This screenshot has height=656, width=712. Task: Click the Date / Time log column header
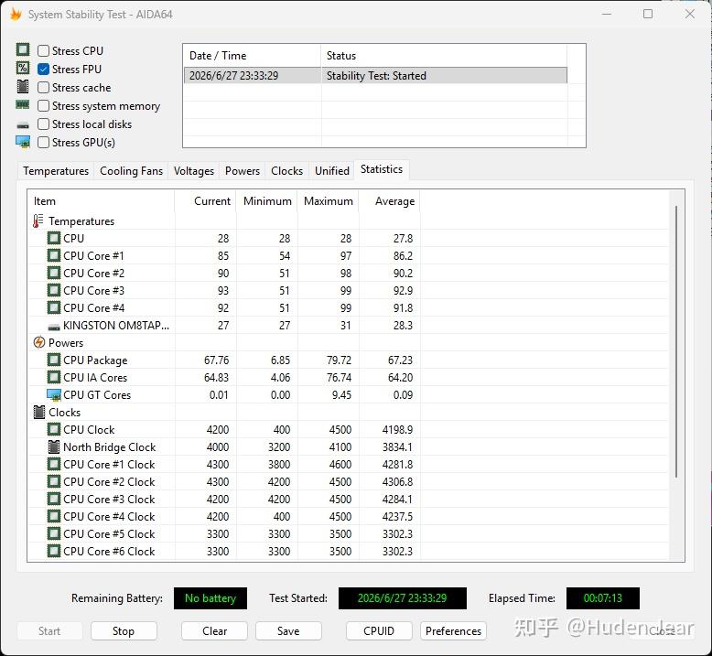(x=252, y=56)
